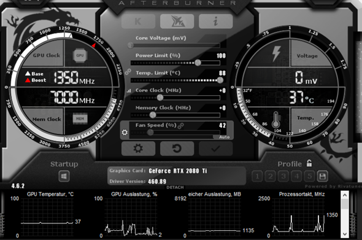Click the monitor scrollbar down arrow
The height and width of the screenshot is (240, 362).
(x=345, y=234)
